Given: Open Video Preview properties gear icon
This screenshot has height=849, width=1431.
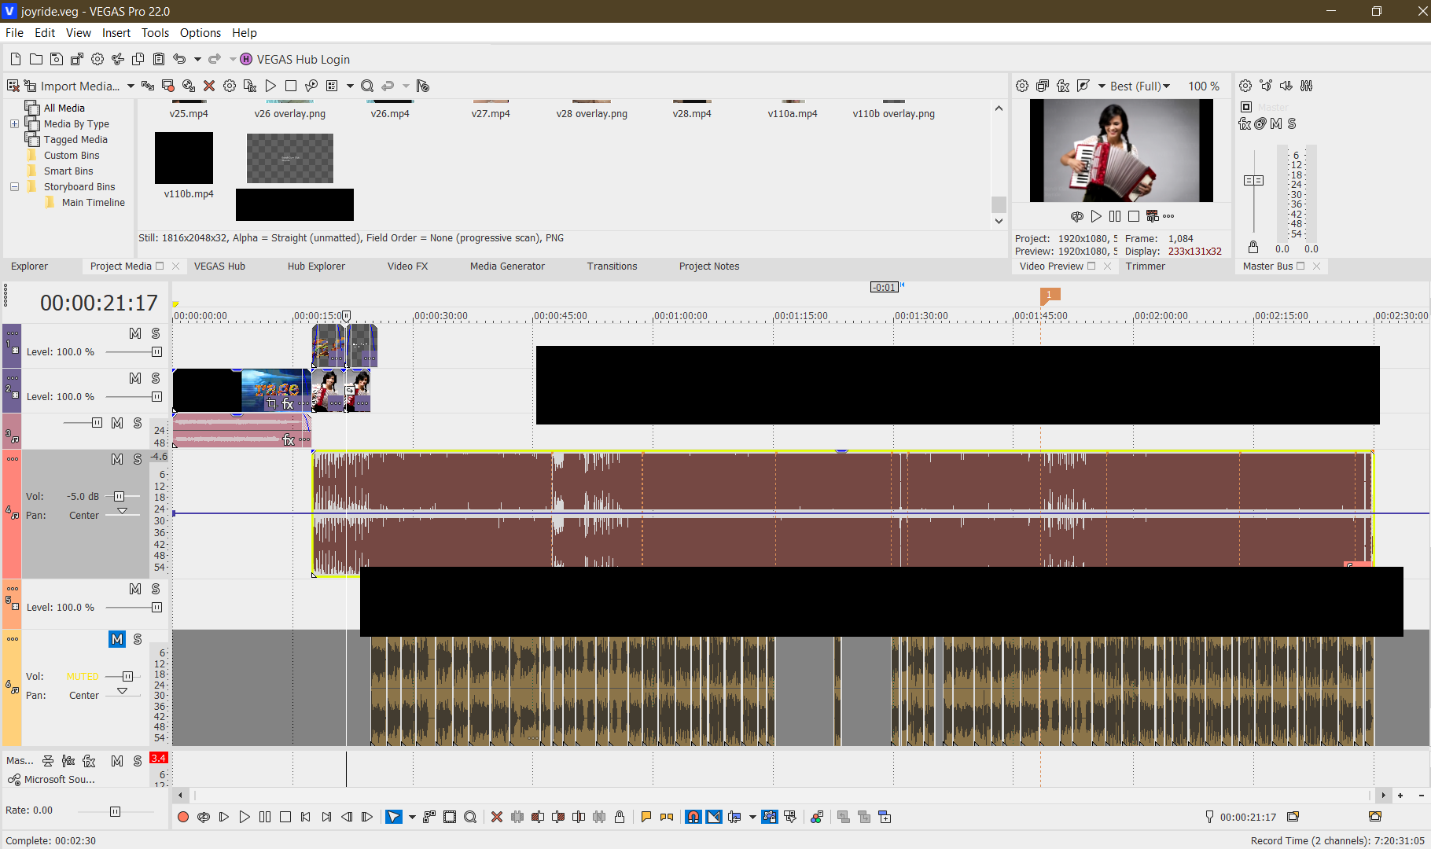Looking at the screenshot, I should point(1022,86).
